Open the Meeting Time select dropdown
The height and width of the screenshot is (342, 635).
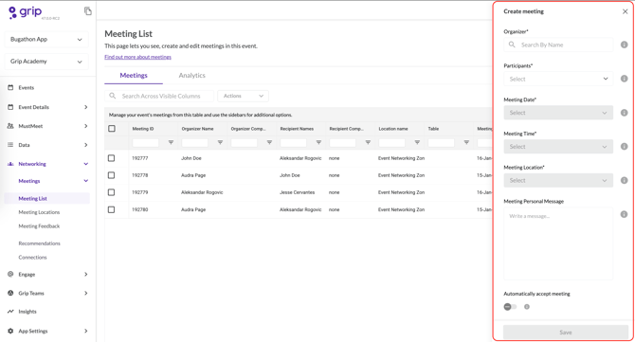[x=558, y=147]
